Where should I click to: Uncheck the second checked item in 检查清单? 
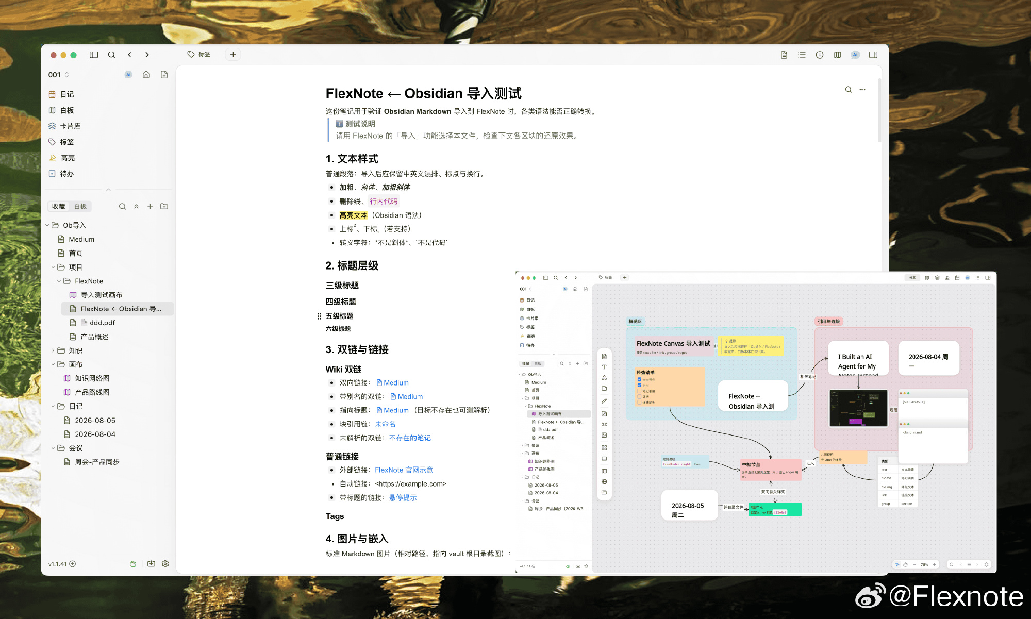639,385
